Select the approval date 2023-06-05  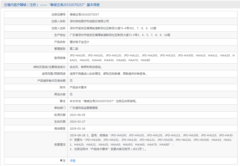tap(77, 115)
